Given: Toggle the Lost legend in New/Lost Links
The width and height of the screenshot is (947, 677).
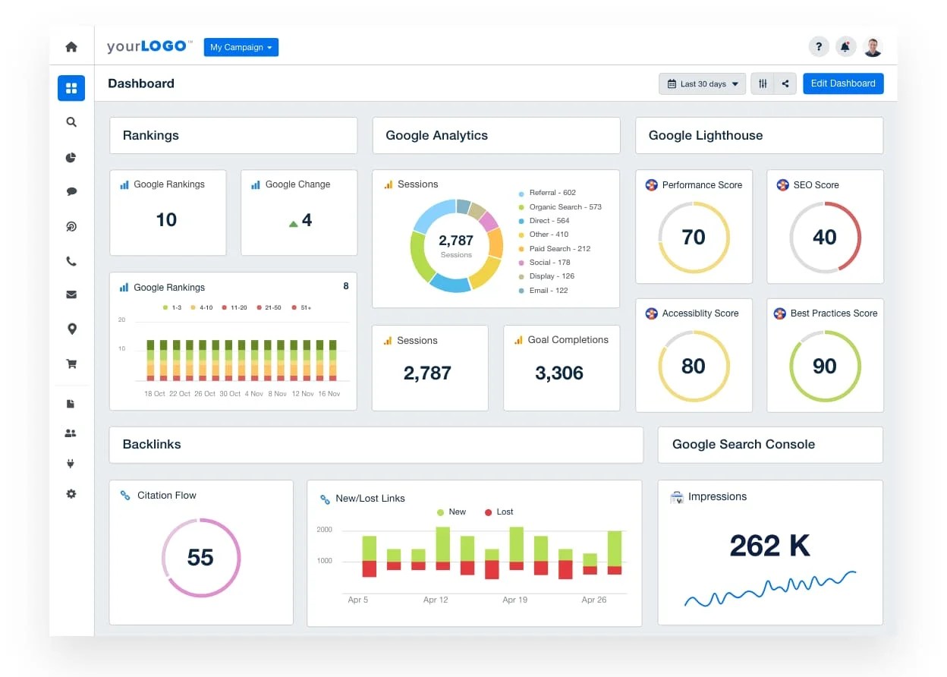Looking at the screenshot, I should tap(499, 512).
